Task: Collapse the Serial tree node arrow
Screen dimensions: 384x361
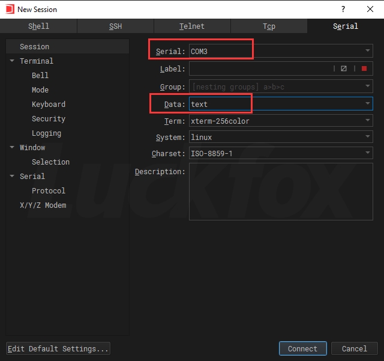Action: 12,177
